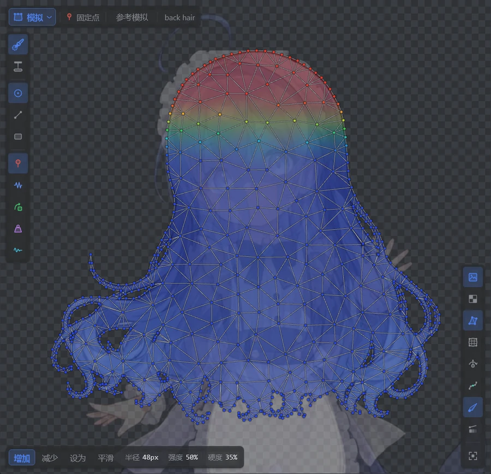
Task: Select the cyan damping wave tool
Action: (18, 250)
